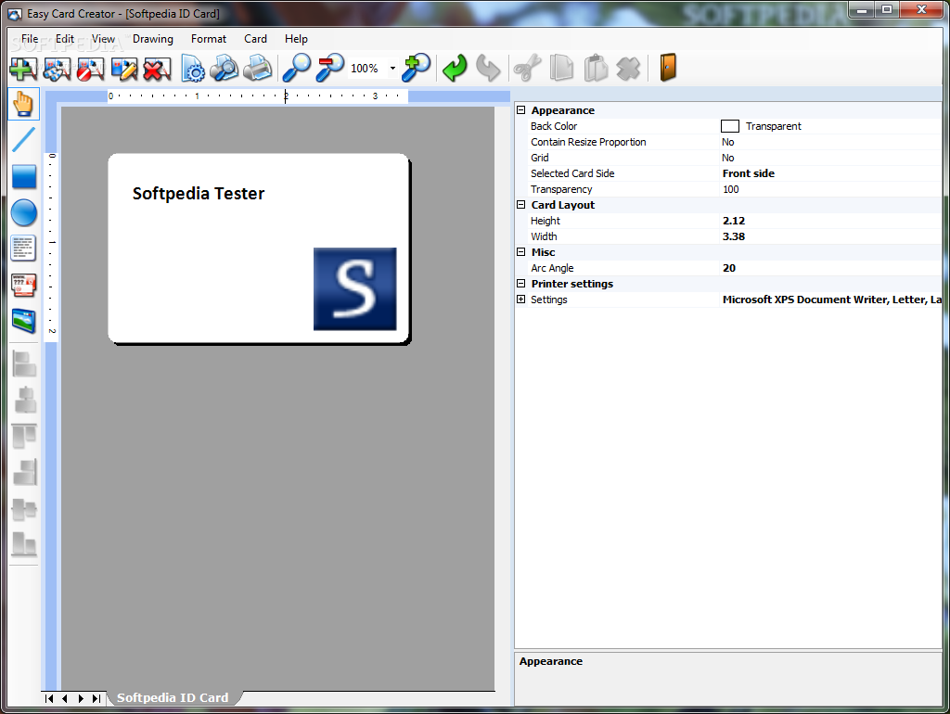This screenshot has height=714, width=950.
Task: Select the Softpedia ID Card tab
Action: pos(173,697)
